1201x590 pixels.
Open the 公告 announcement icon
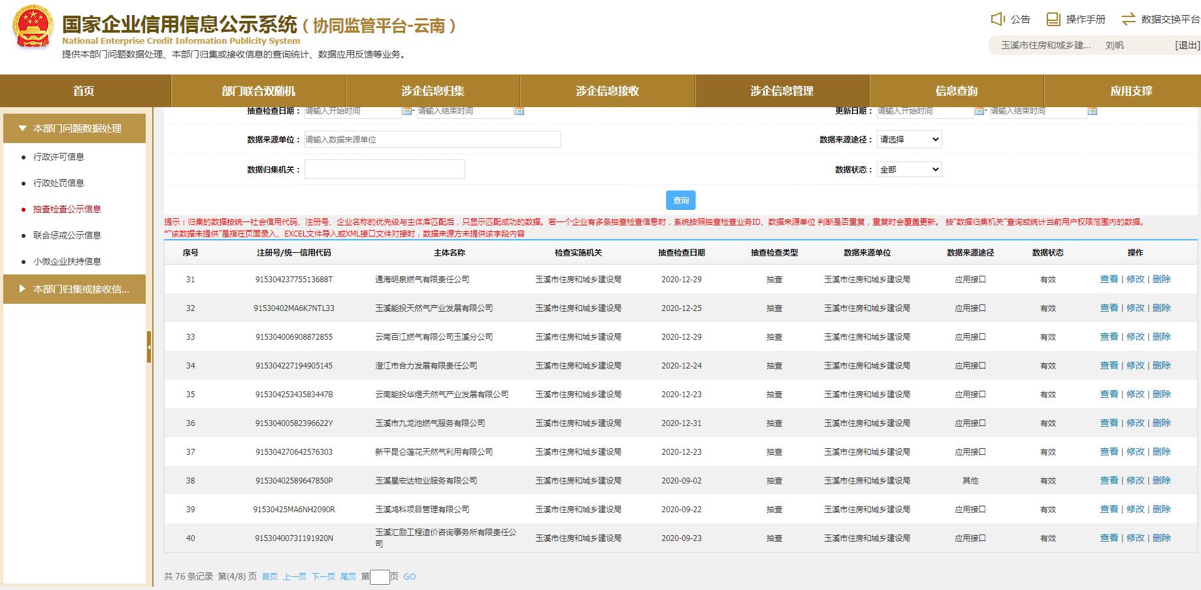(x=998, y=19)
